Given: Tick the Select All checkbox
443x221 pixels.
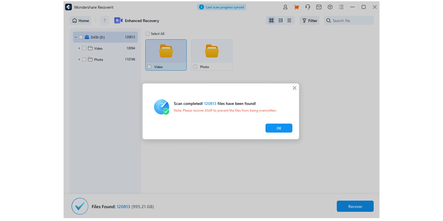Looking at the screenshot, I should (148, 34).
